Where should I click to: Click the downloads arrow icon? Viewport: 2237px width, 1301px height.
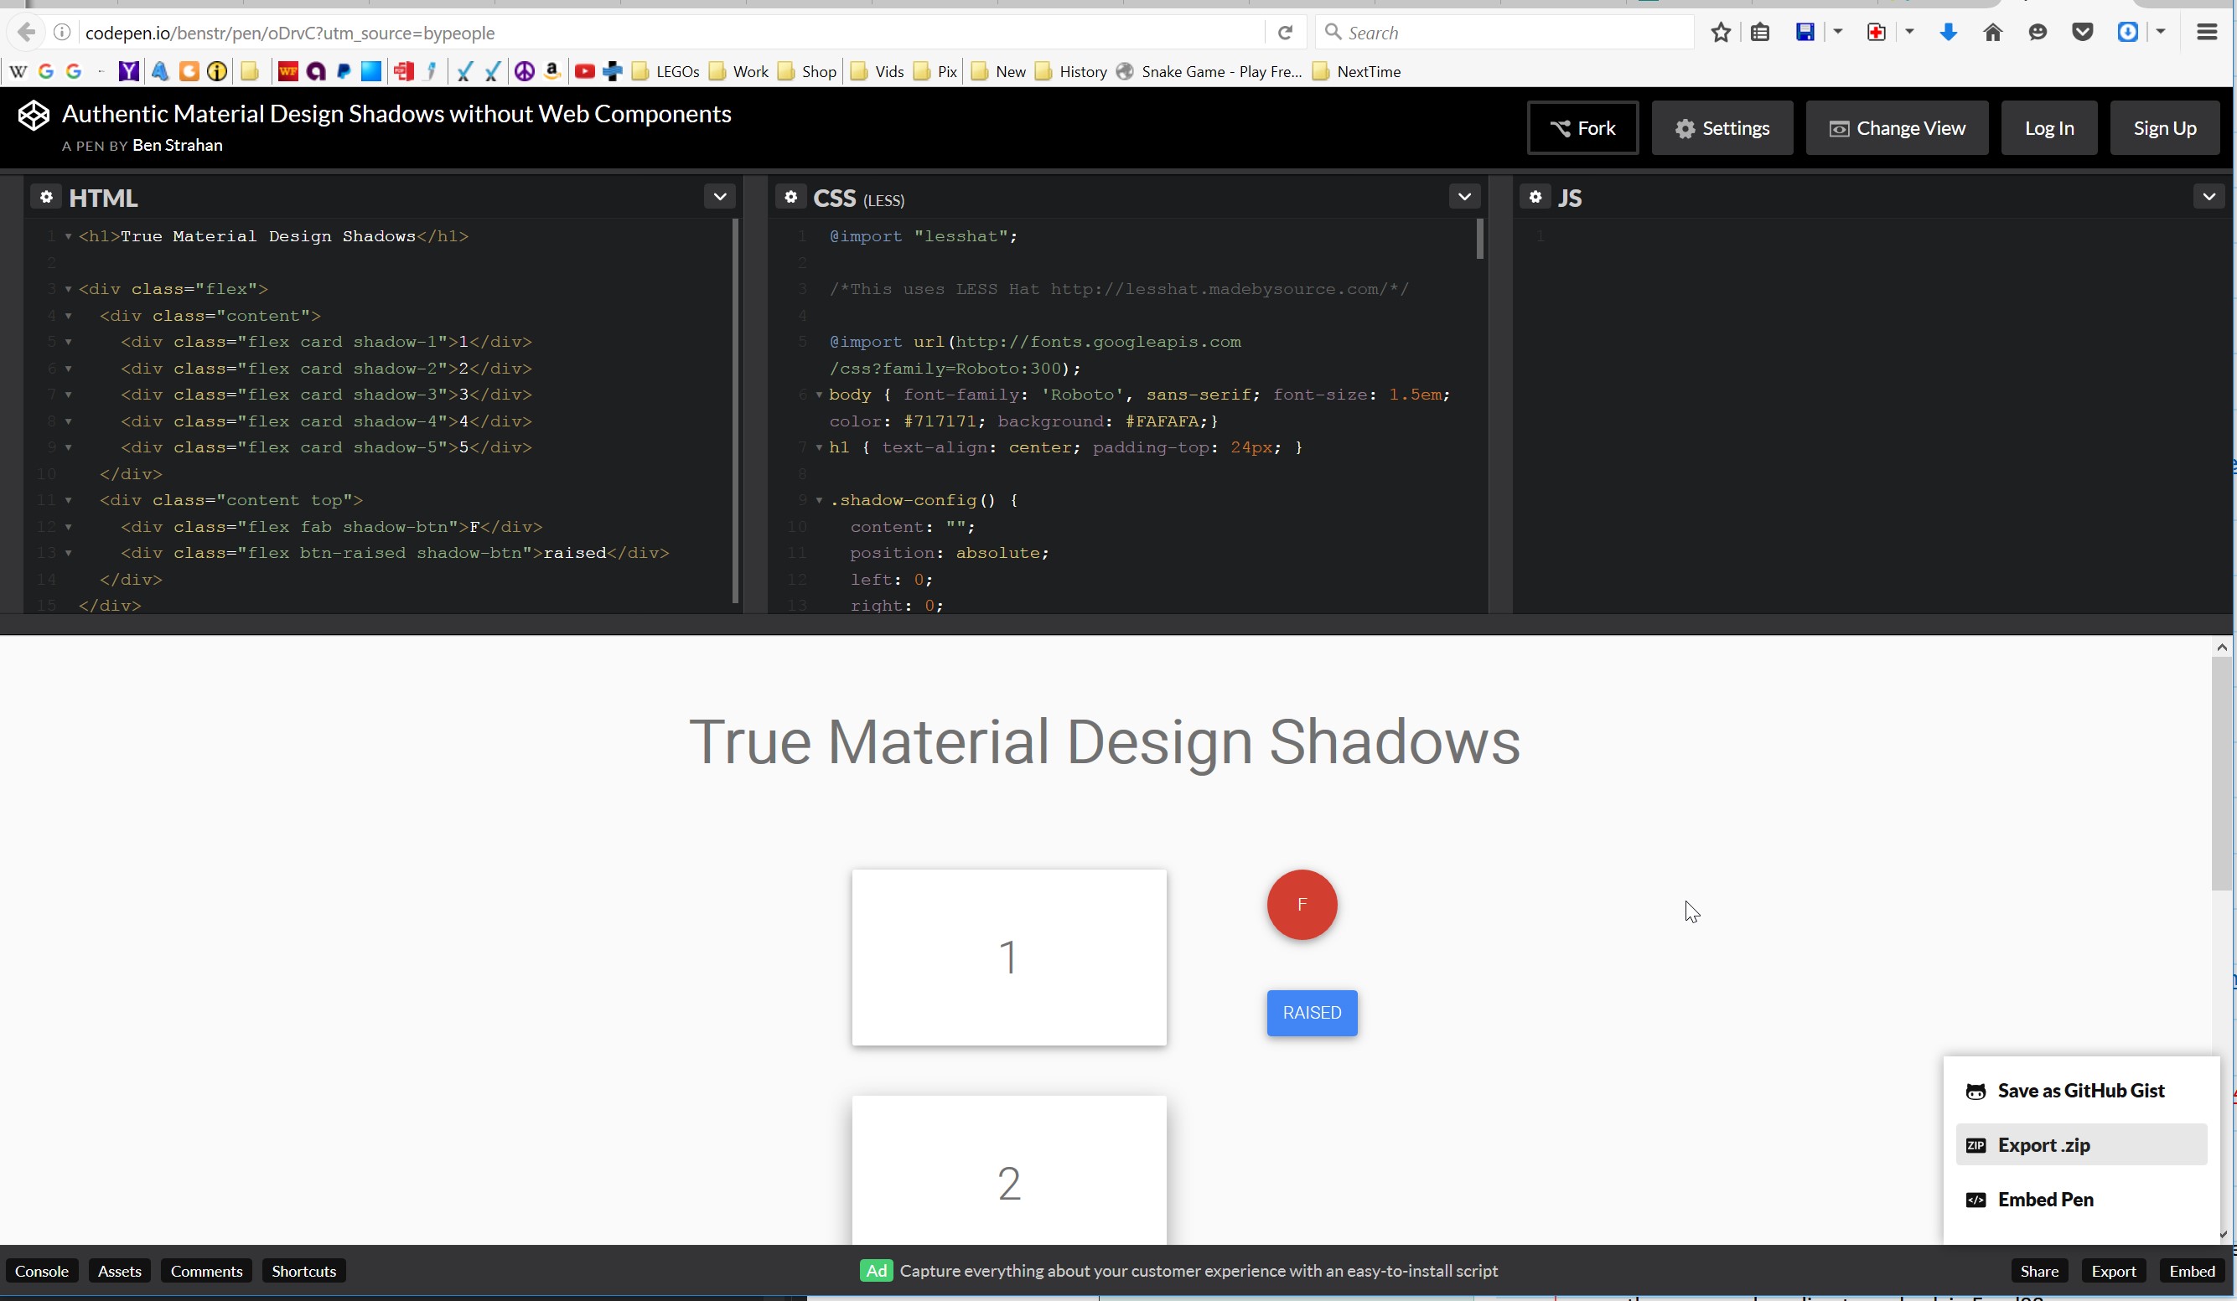[x=1949, y=33]
